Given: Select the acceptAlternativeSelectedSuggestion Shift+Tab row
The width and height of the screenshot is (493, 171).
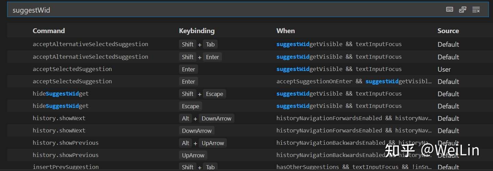Looking at the screenshot, I should coord(90,44).
